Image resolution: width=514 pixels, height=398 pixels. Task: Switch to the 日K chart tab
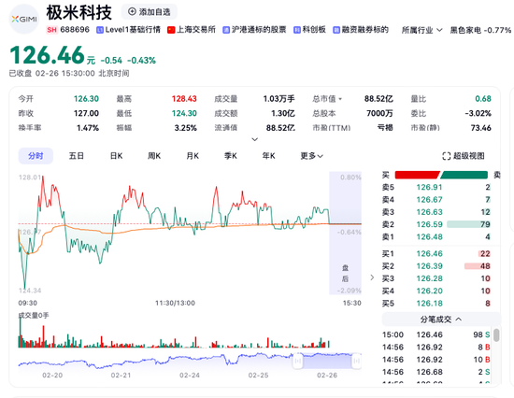coord(117,156)
